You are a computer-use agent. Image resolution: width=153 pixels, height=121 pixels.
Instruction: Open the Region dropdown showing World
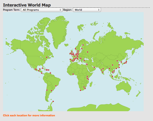tap(87, 10)
